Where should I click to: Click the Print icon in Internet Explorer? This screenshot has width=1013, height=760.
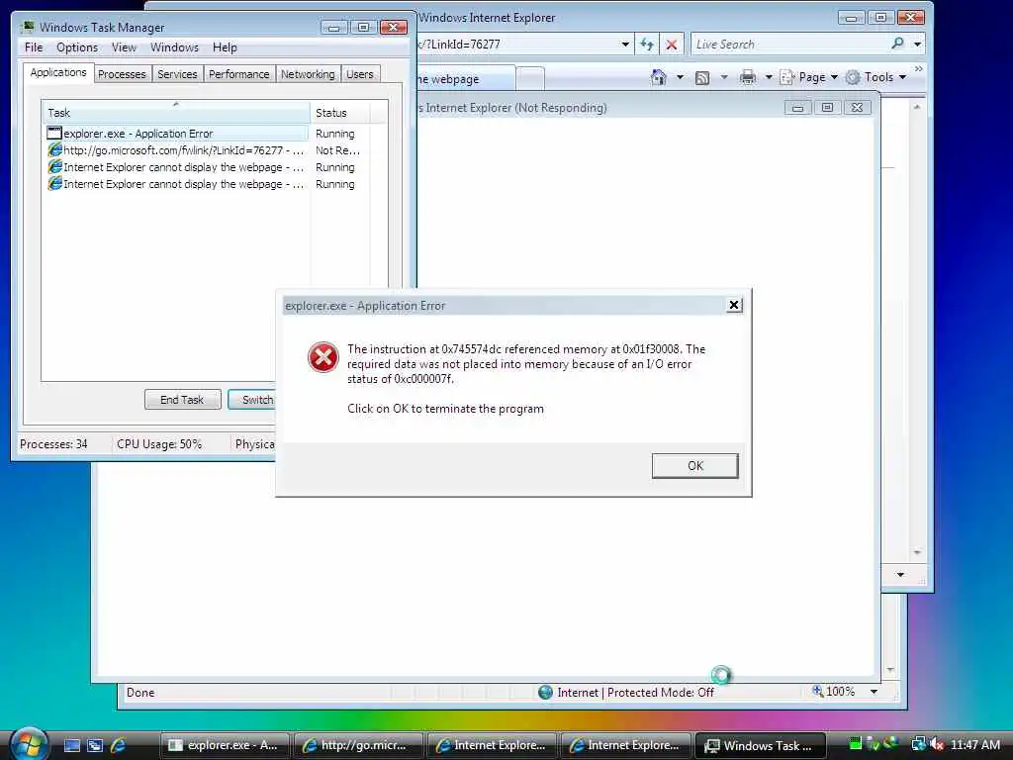click(748, 77)
